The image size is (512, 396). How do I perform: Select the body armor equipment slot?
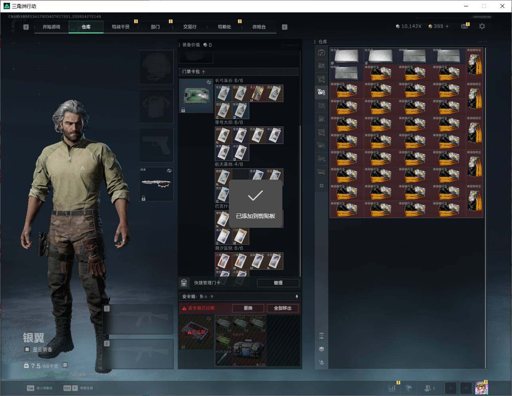point(156,106)
